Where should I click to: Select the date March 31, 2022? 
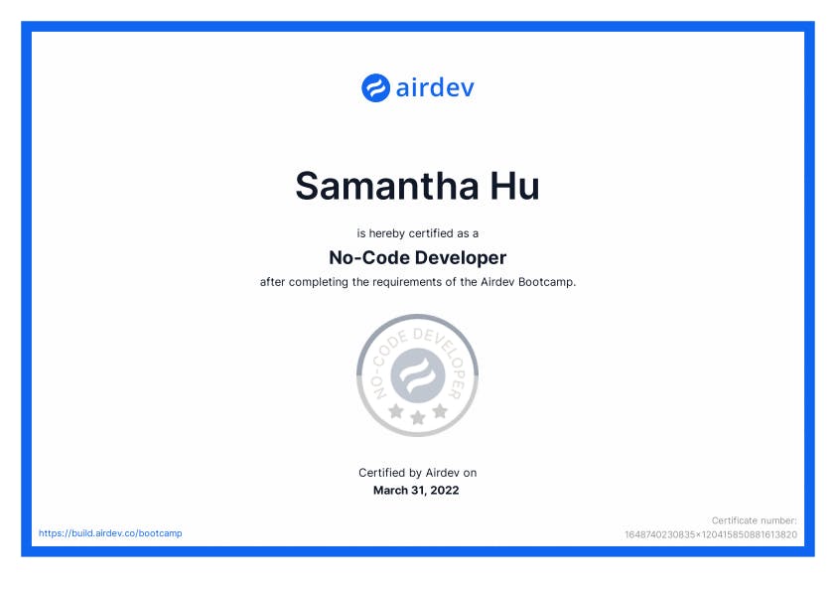[x=417, y=490]
